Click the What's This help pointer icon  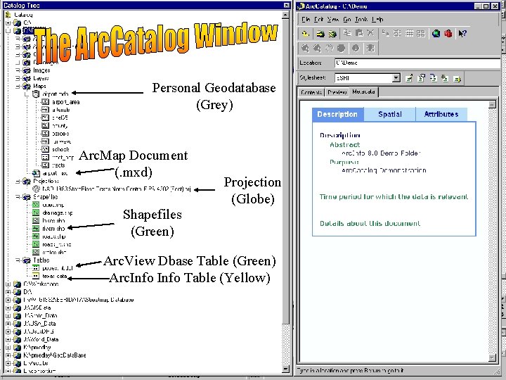[x=462, y=33]
